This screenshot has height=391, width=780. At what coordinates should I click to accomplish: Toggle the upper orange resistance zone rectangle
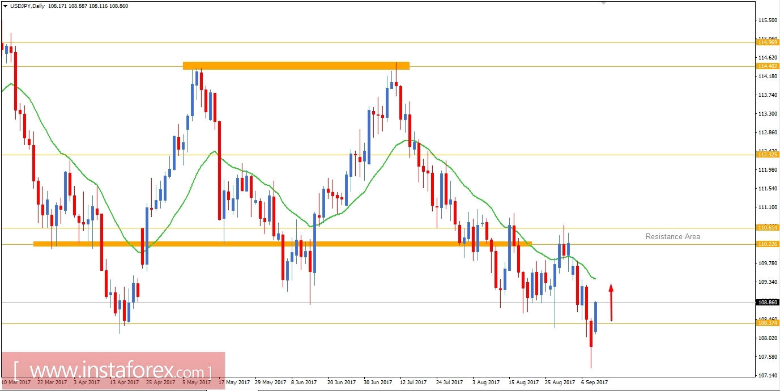[296, 65]
